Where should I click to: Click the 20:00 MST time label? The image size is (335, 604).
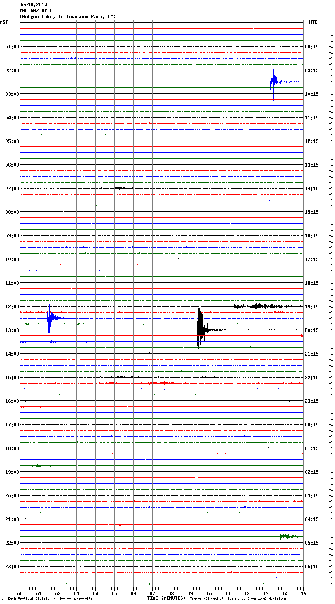12,496
